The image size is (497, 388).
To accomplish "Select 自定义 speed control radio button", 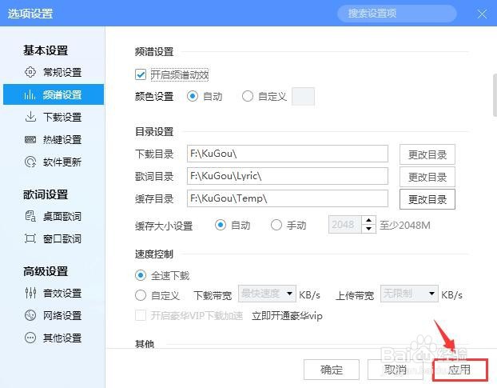I will (141, 295).
